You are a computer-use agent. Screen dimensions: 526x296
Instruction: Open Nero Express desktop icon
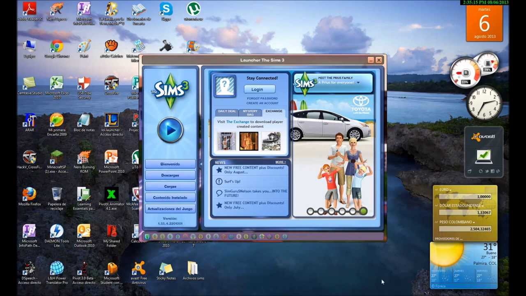coord(57,12)
